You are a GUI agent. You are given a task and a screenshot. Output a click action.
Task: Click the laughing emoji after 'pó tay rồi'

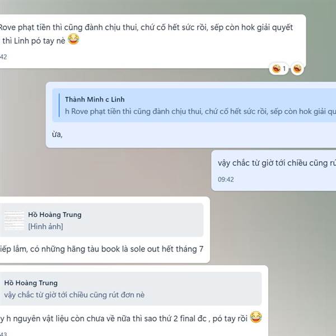pyautogui.click(x=256, y=317)
